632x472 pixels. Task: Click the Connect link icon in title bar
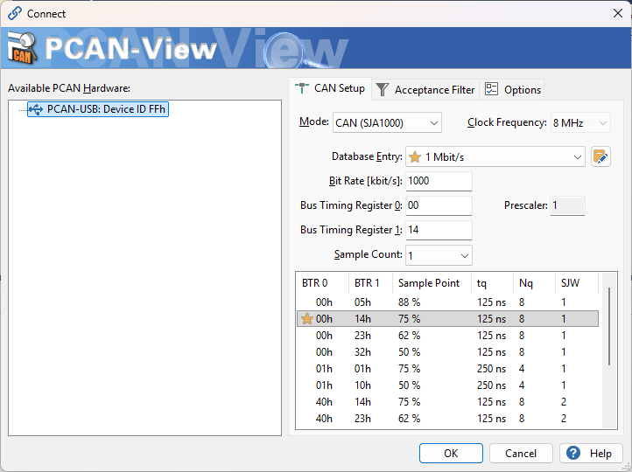tap(15, 13)
